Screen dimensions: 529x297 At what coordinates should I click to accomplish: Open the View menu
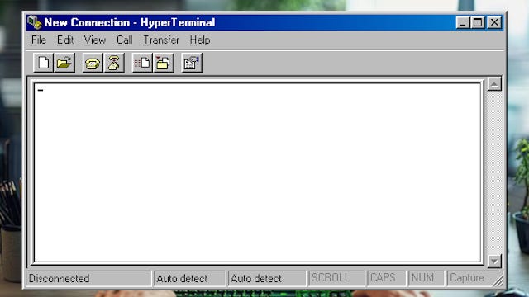point(94,40)
